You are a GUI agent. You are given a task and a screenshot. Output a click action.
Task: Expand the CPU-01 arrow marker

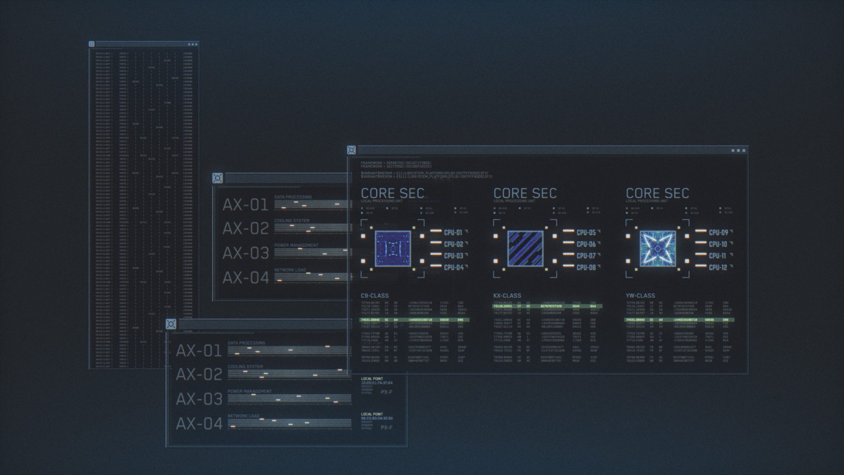tap(466, 231)
